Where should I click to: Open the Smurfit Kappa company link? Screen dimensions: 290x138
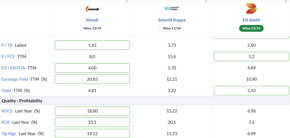[x=172, y=20]
